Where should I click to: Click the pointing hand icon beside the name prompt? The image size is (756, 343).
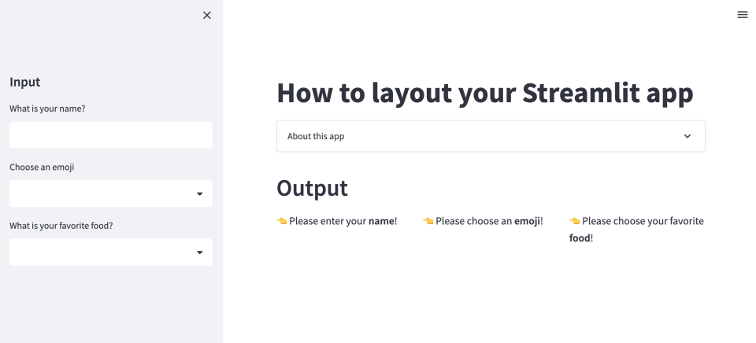282,221
